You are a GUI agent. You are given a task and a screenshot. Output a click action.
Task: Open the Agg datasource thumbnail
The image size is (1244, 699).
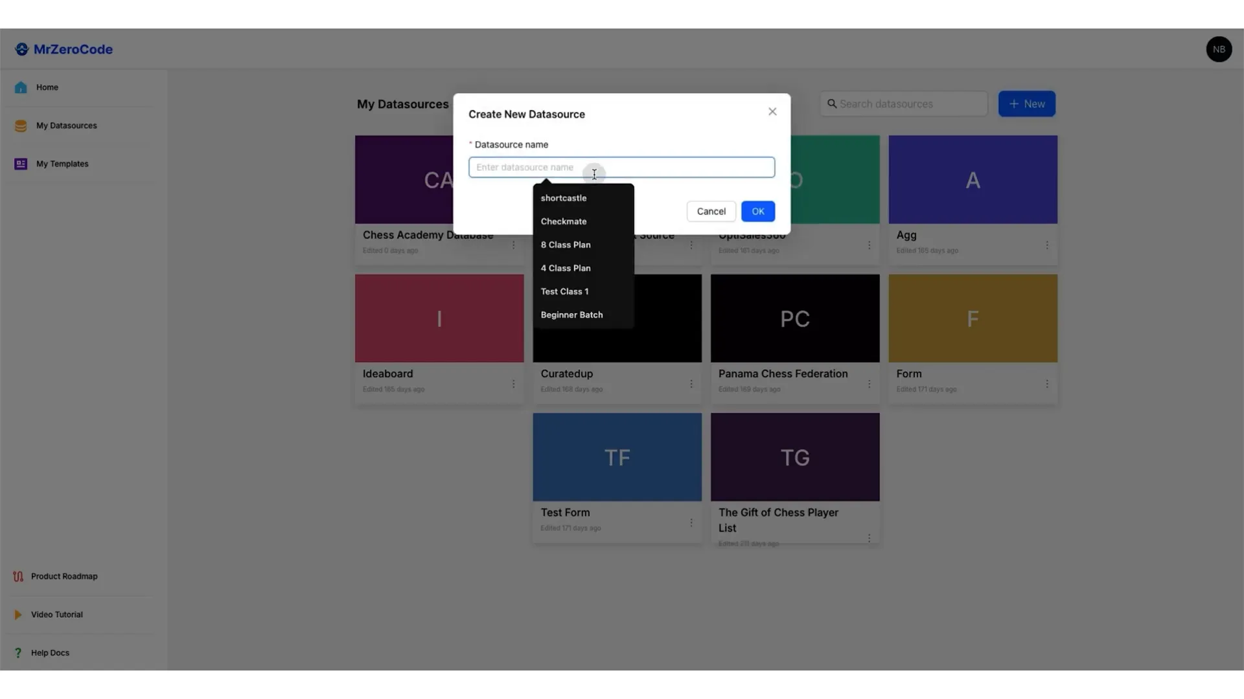pos(973,179)
